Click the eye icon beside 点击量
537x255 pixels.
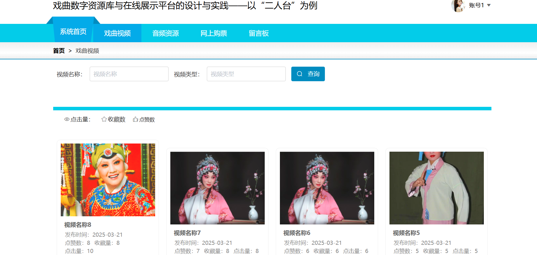tap(67, 119)
